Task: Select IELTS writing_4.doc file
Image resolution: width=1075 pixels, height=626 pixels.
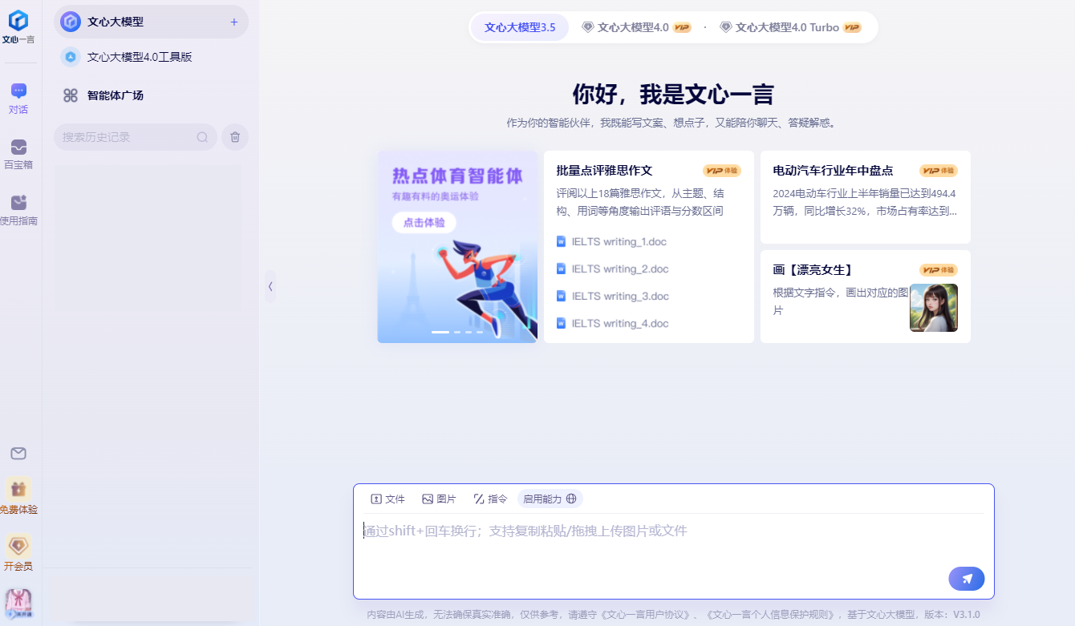Action: [612, 323]
